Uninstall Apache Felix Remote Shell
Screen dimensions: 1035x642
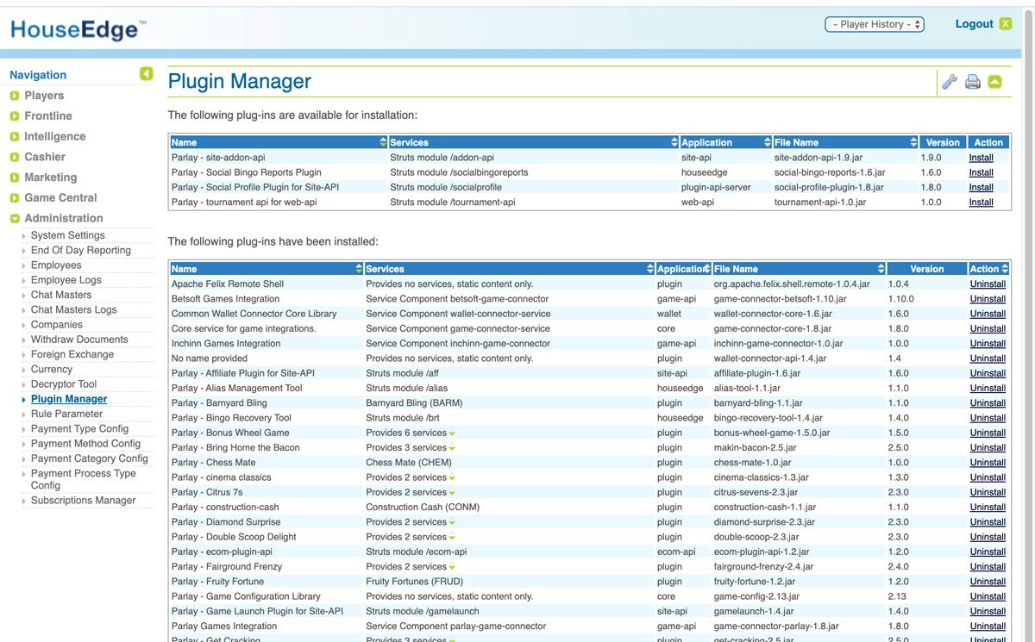pyautogui.click(x=988, y=284)
